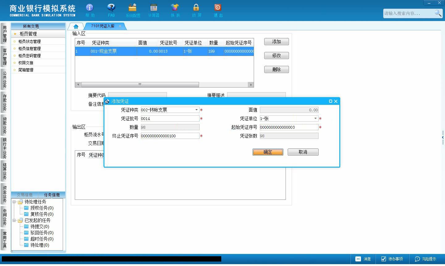Screen dimensions: 445x266
Task: Select 待处理(0) task item
Action: tap(36, 245)
